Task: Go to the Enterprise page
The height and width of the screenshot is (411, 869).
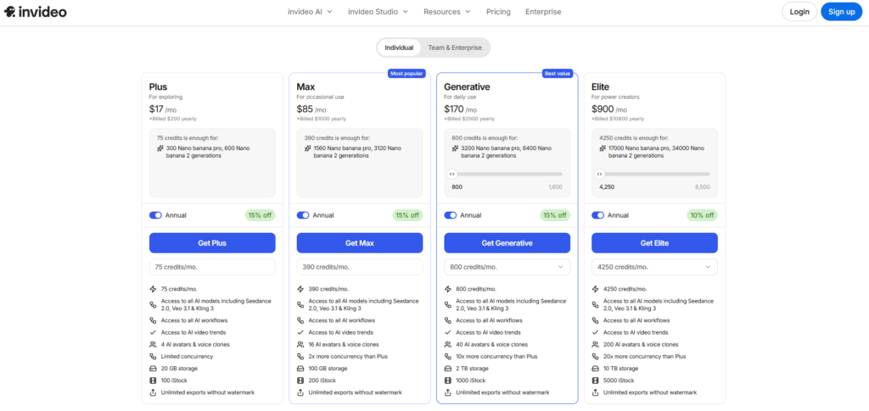Action: coord(543,12)
